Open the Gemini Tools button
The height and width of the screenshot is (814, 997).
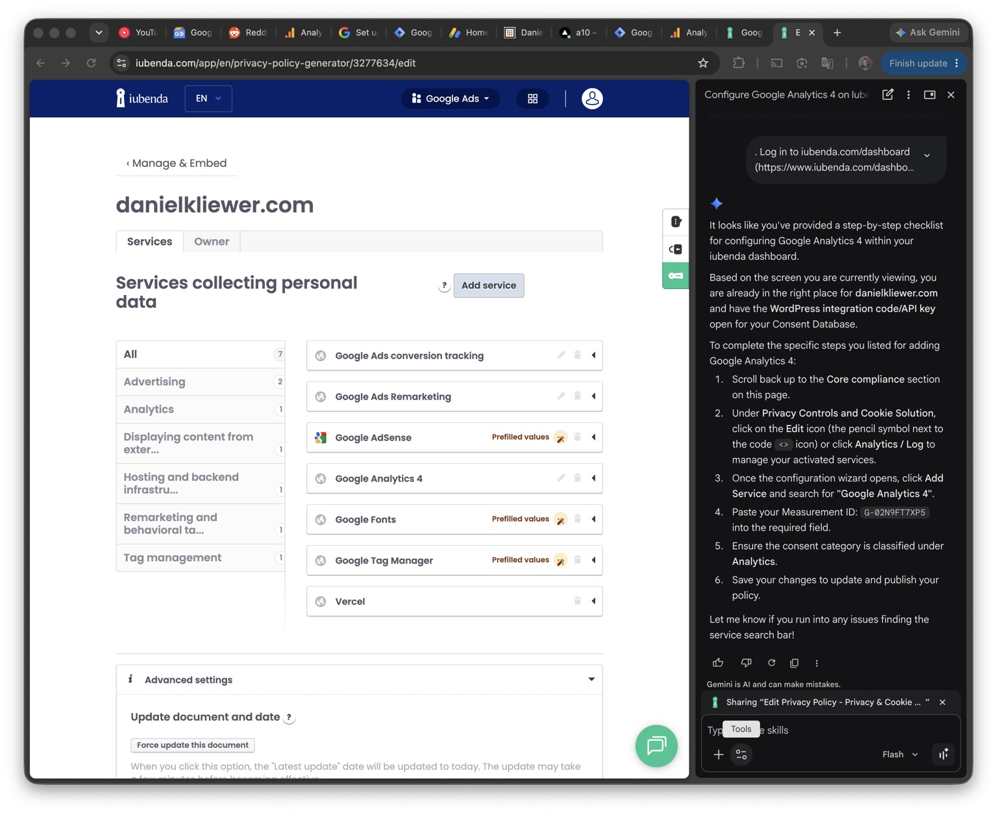pyautogui.click(x=741, y=754)
